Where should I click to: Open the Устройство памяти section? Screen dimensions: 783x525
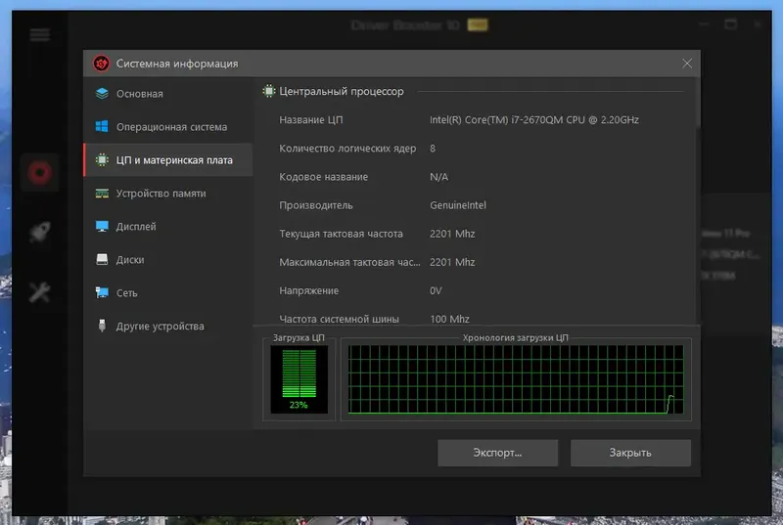click(168, 194)
